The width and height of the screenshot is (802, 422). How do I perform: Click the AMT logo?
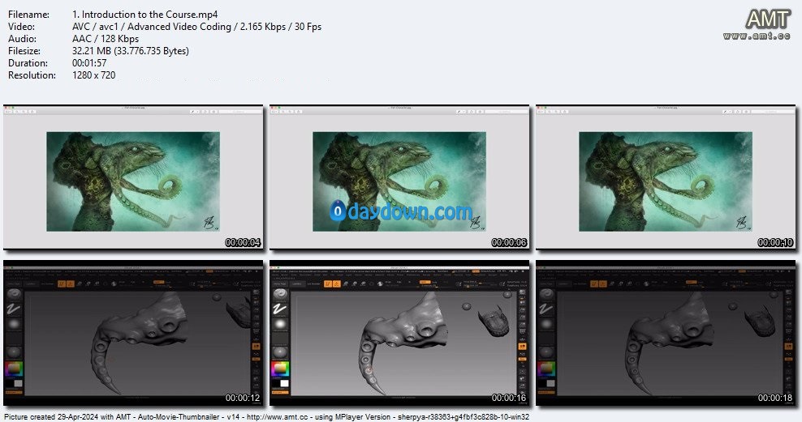(x=768, y=19)
